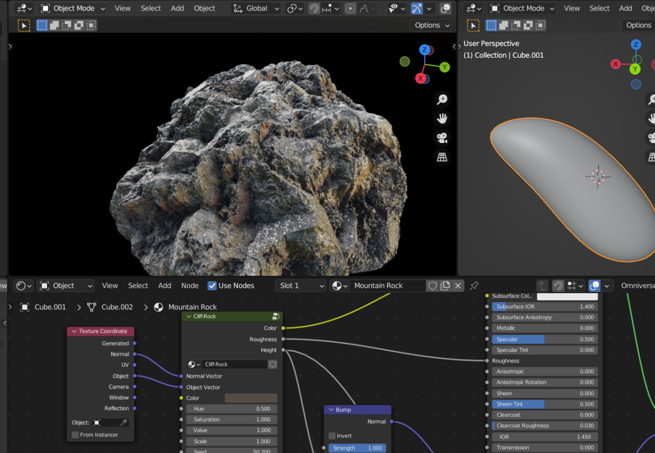Collapse the Cliff-Rock node
This screenshot has height=453, width=655.
click(x=189, y=317)
